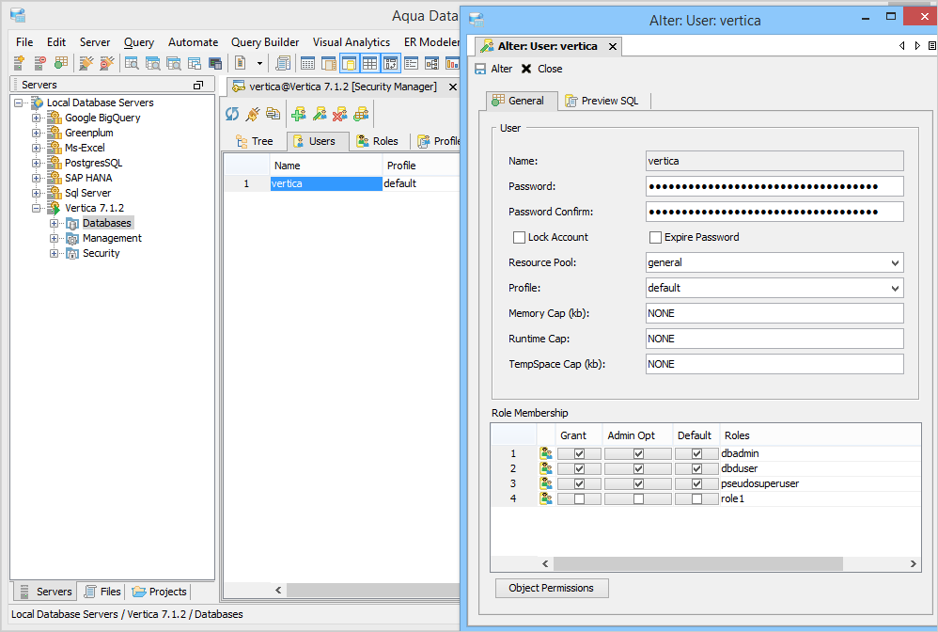Image resolution: width=938 pixels, height=632 pixels.
Task: Click the Password input field
Action: pyautogui.click(x=774, y=187)
